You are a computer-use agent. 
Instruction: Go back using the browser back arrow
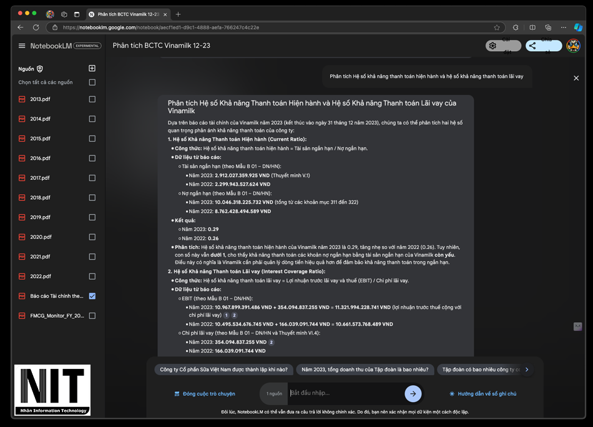[21, 27]
